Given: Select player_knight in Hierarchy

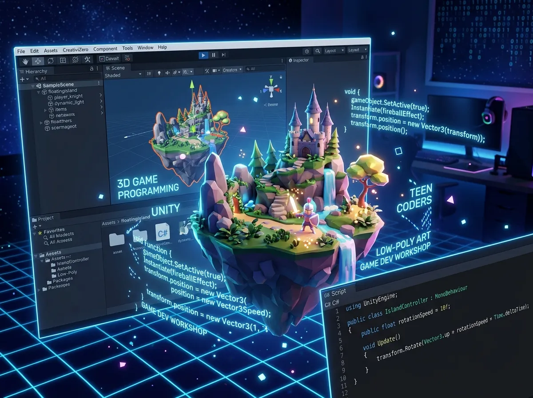Looking at the screenshot, I should tap(65, 96).
